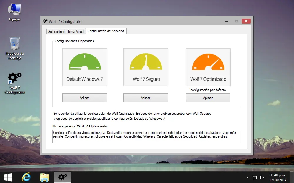The width and height of the screenshot is (294, 183).
Task: Open File Explorer from the taskbar
Action: (44, 177)
